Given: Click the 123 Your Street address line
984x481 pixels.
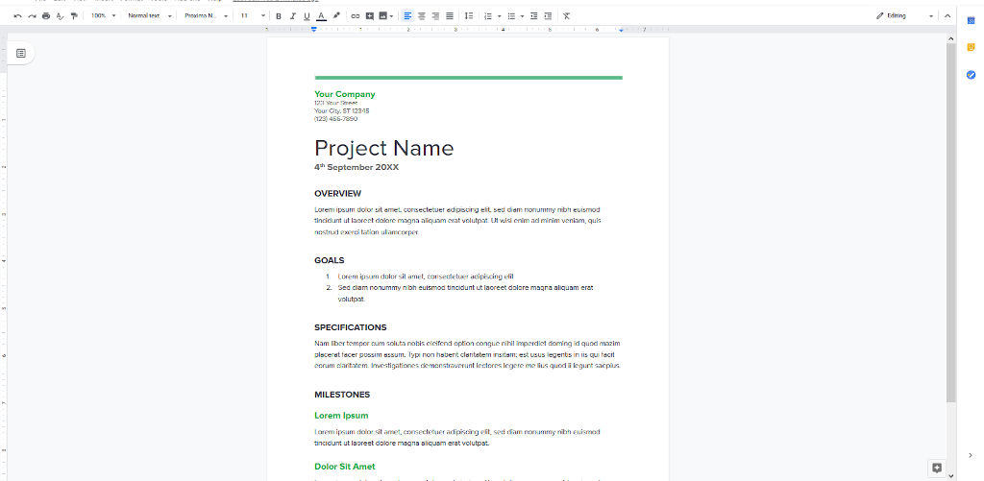Looking at the screenshot, I should pos(335,103).
